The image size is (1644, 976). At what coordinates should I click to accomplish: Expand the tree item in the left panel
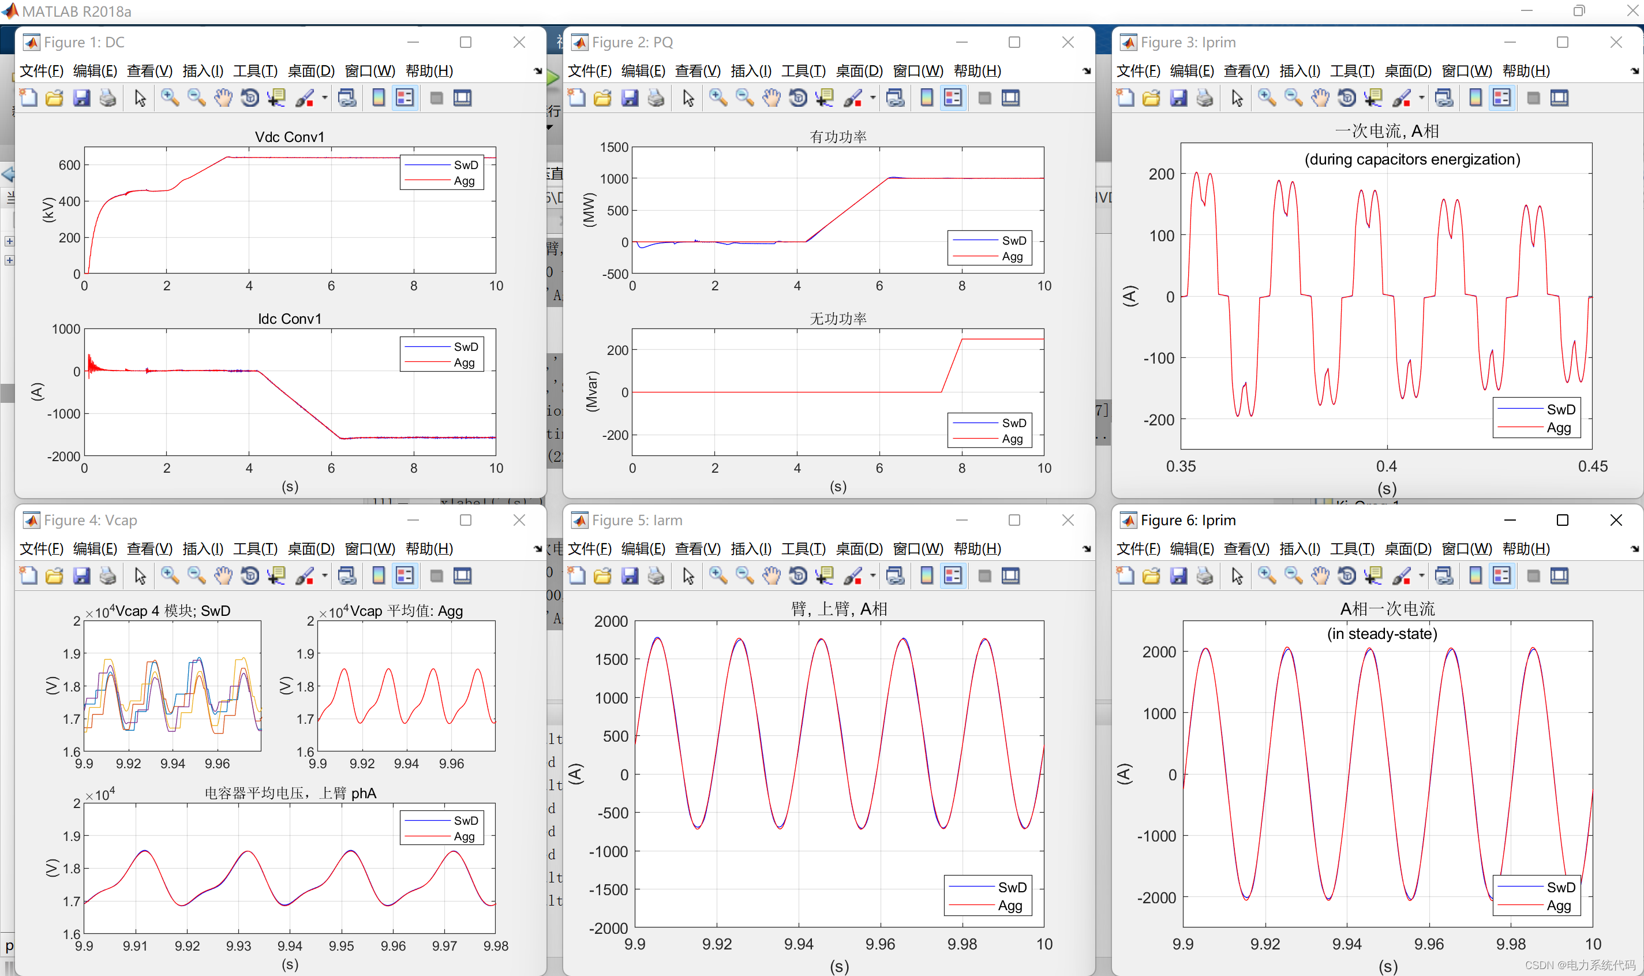tap(9, 241)
